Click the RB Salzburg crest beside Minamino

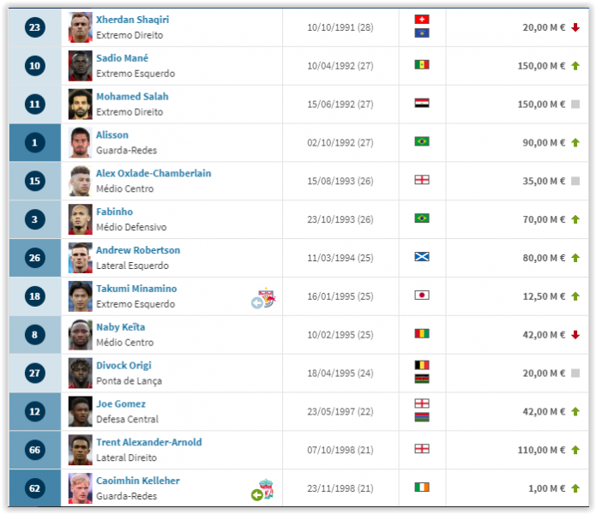[x=268, y=296]
